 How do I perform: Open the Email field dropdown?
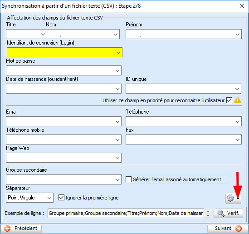click(x=63, y=121)
